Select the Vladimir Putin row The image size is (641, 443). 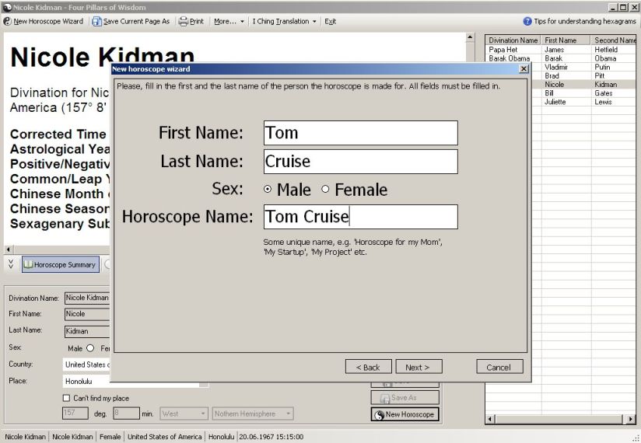coord(583,67)
